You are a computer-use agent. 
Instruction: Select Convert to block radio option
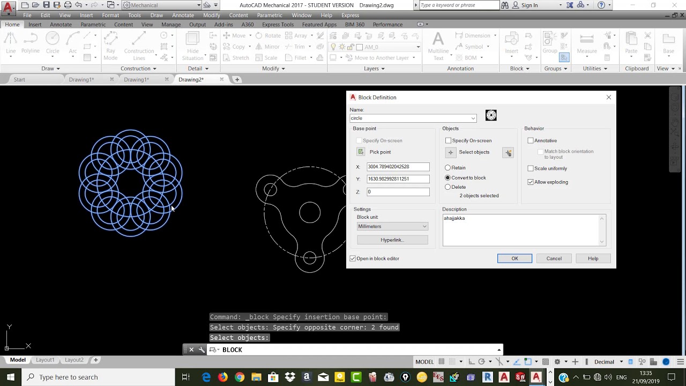coord(448,177)
